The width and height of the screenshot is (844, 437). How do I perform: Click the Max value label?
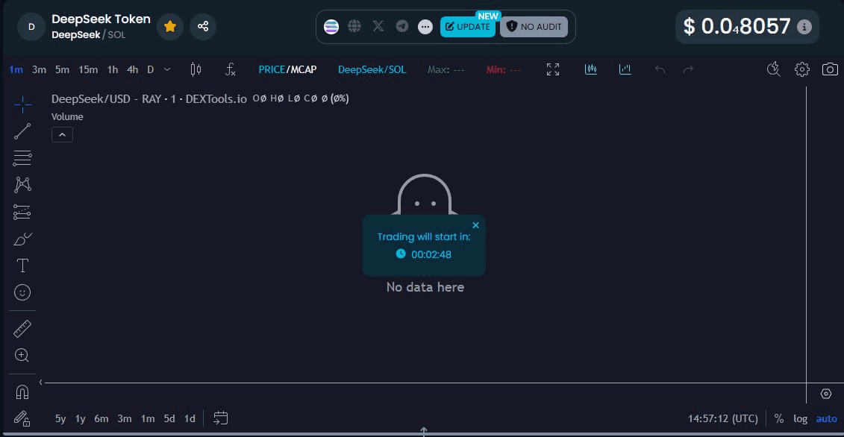pyautogui.click(x=446, y=69)
